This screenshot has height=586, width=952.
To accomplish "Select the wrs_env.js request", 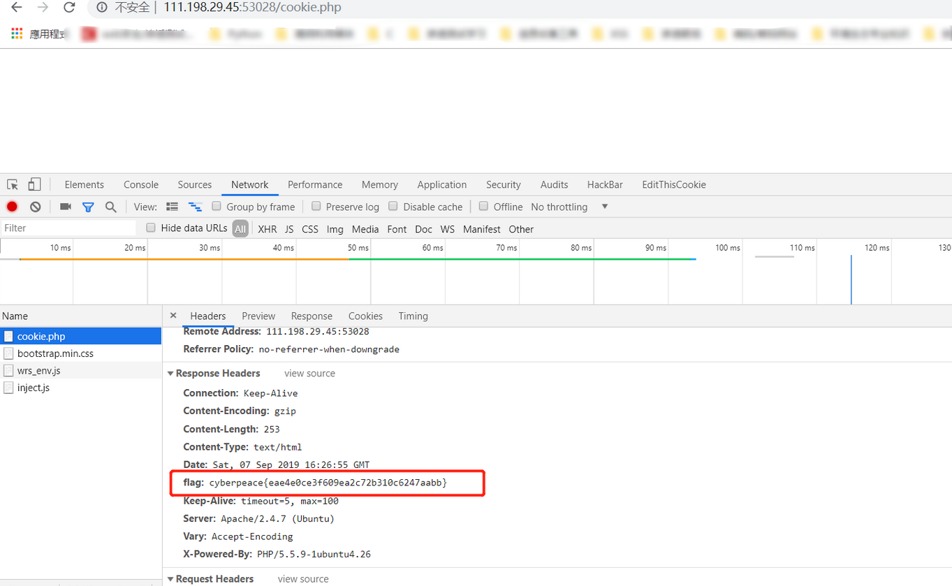I will (x=81, y=370).
